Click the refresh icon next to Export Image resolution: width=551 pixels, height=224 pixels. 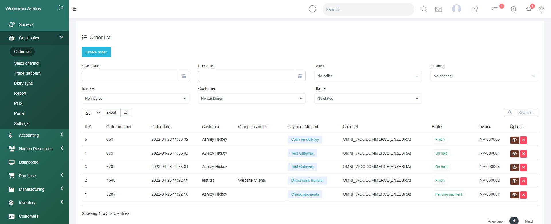click(x=126, y=113)
